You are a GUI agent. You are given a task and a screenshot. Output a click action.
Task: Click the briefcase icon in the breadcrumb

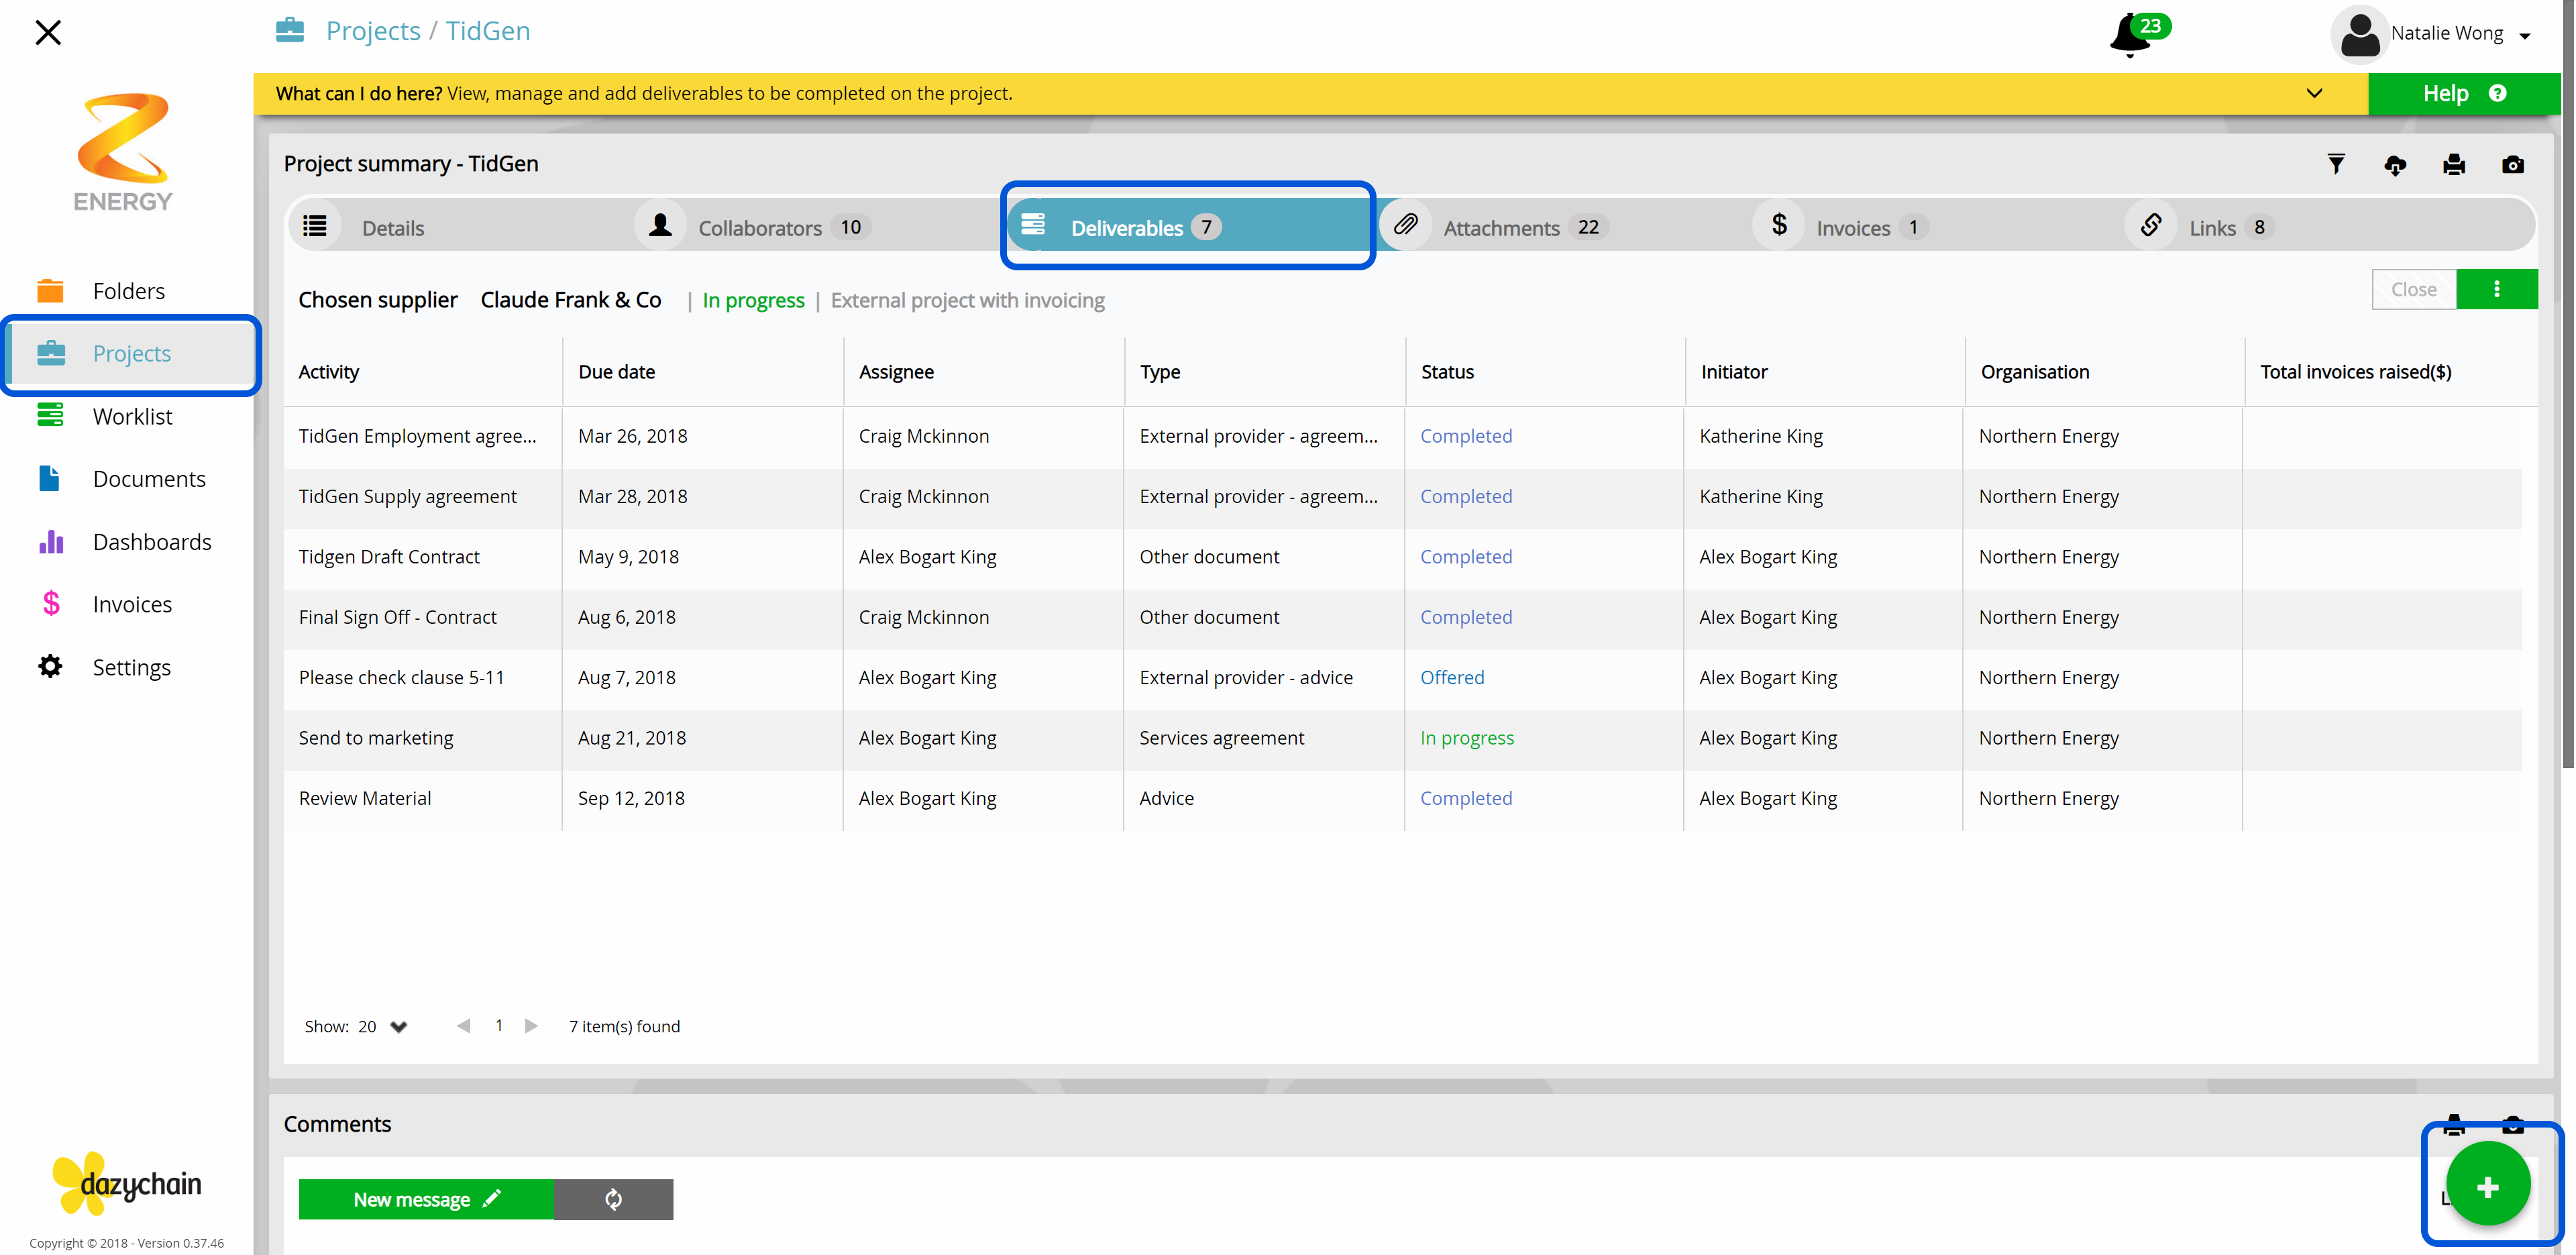(290, 30)
